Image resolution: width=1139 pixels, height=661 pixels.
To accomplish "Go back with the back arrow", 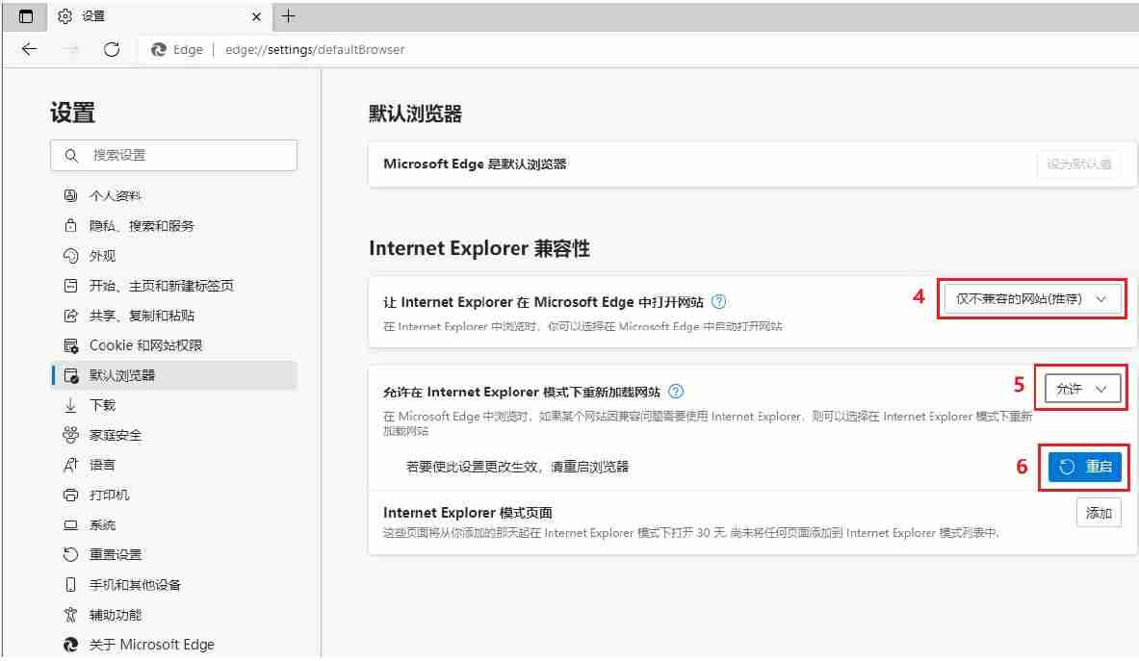I will pos(29,49).
